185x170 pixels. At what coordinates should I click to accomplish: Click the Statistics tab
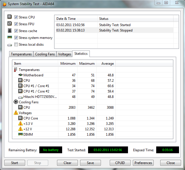coord(81,54)
